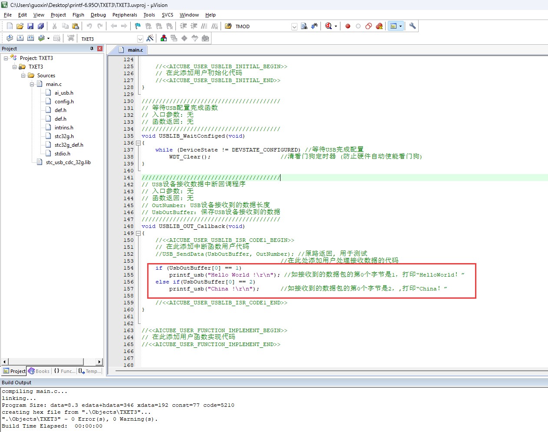Click the Build target icon
548x432 pixels.
coord(20,38)
